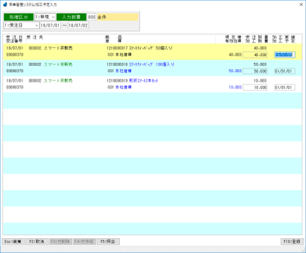The height and width of the screenshot is (253, 306).
Task: Click order date 18/07/01 in the first row
Action: click(14, 48)
